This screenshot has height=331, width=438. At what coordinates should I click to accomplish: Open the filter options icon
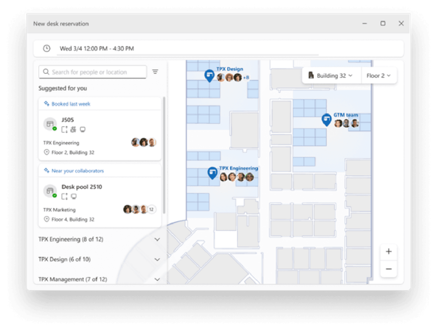tap(155, 72)
